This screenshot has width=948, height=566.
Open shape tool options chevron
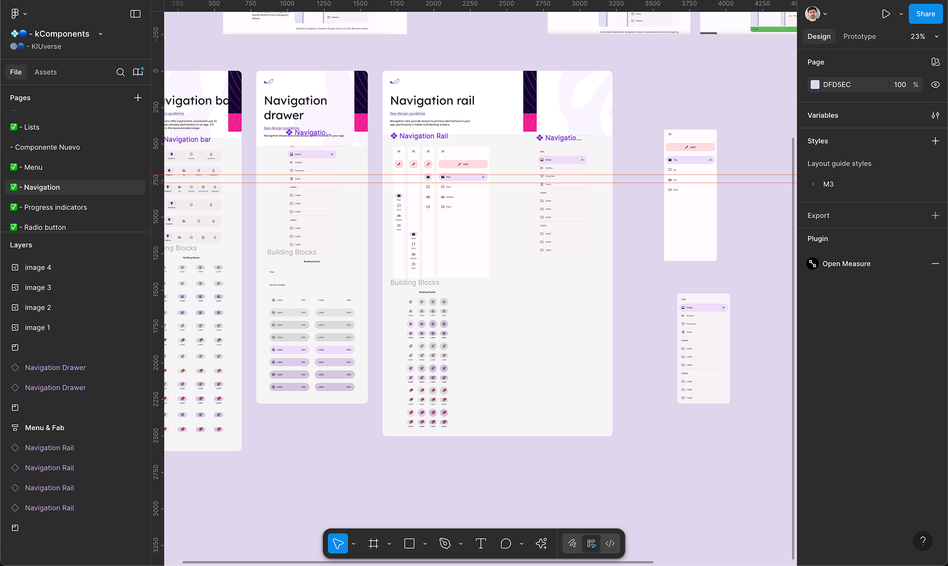(x=425, y=543)
